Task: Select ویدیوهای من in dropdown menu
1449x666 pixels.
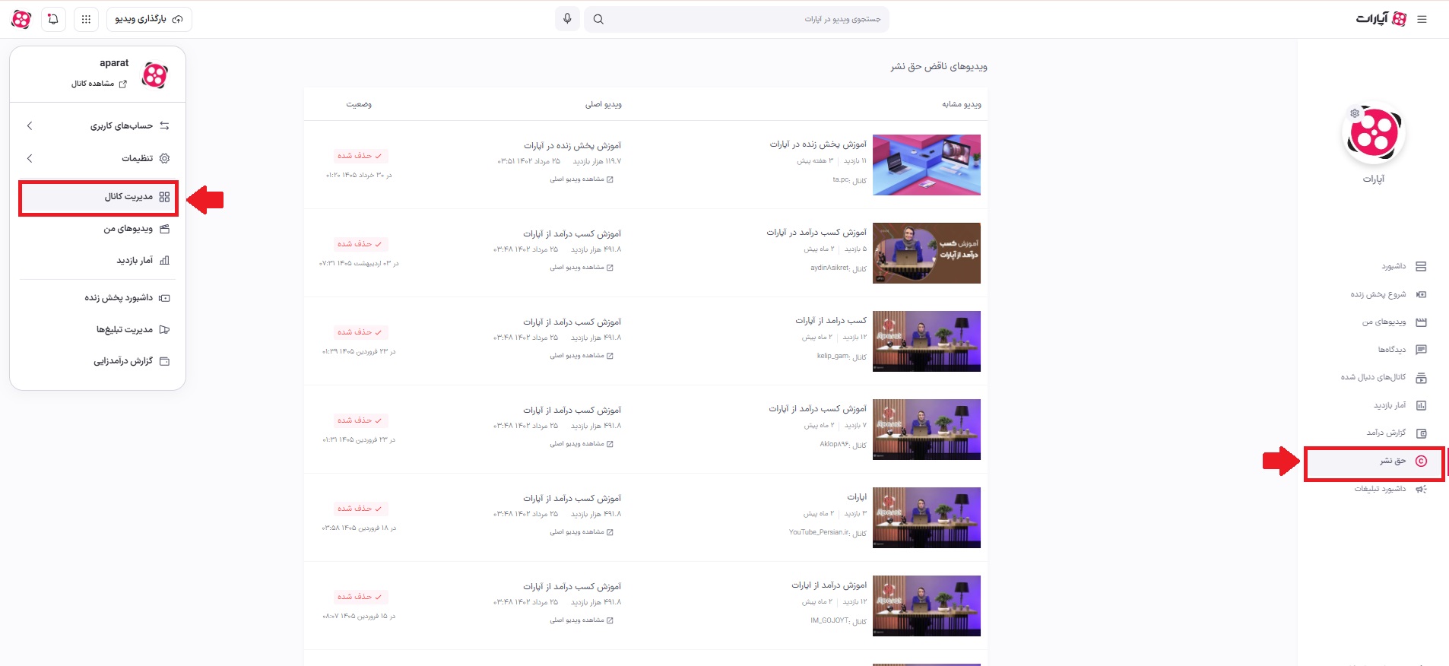Action: click(98, 229)
